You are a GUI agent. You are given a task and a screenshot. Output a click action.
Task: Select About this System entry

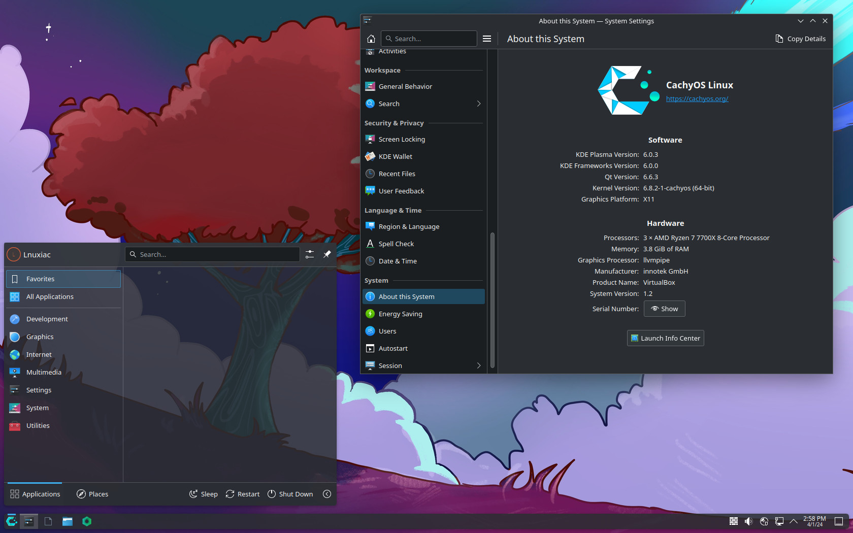[x=423, y=296]
